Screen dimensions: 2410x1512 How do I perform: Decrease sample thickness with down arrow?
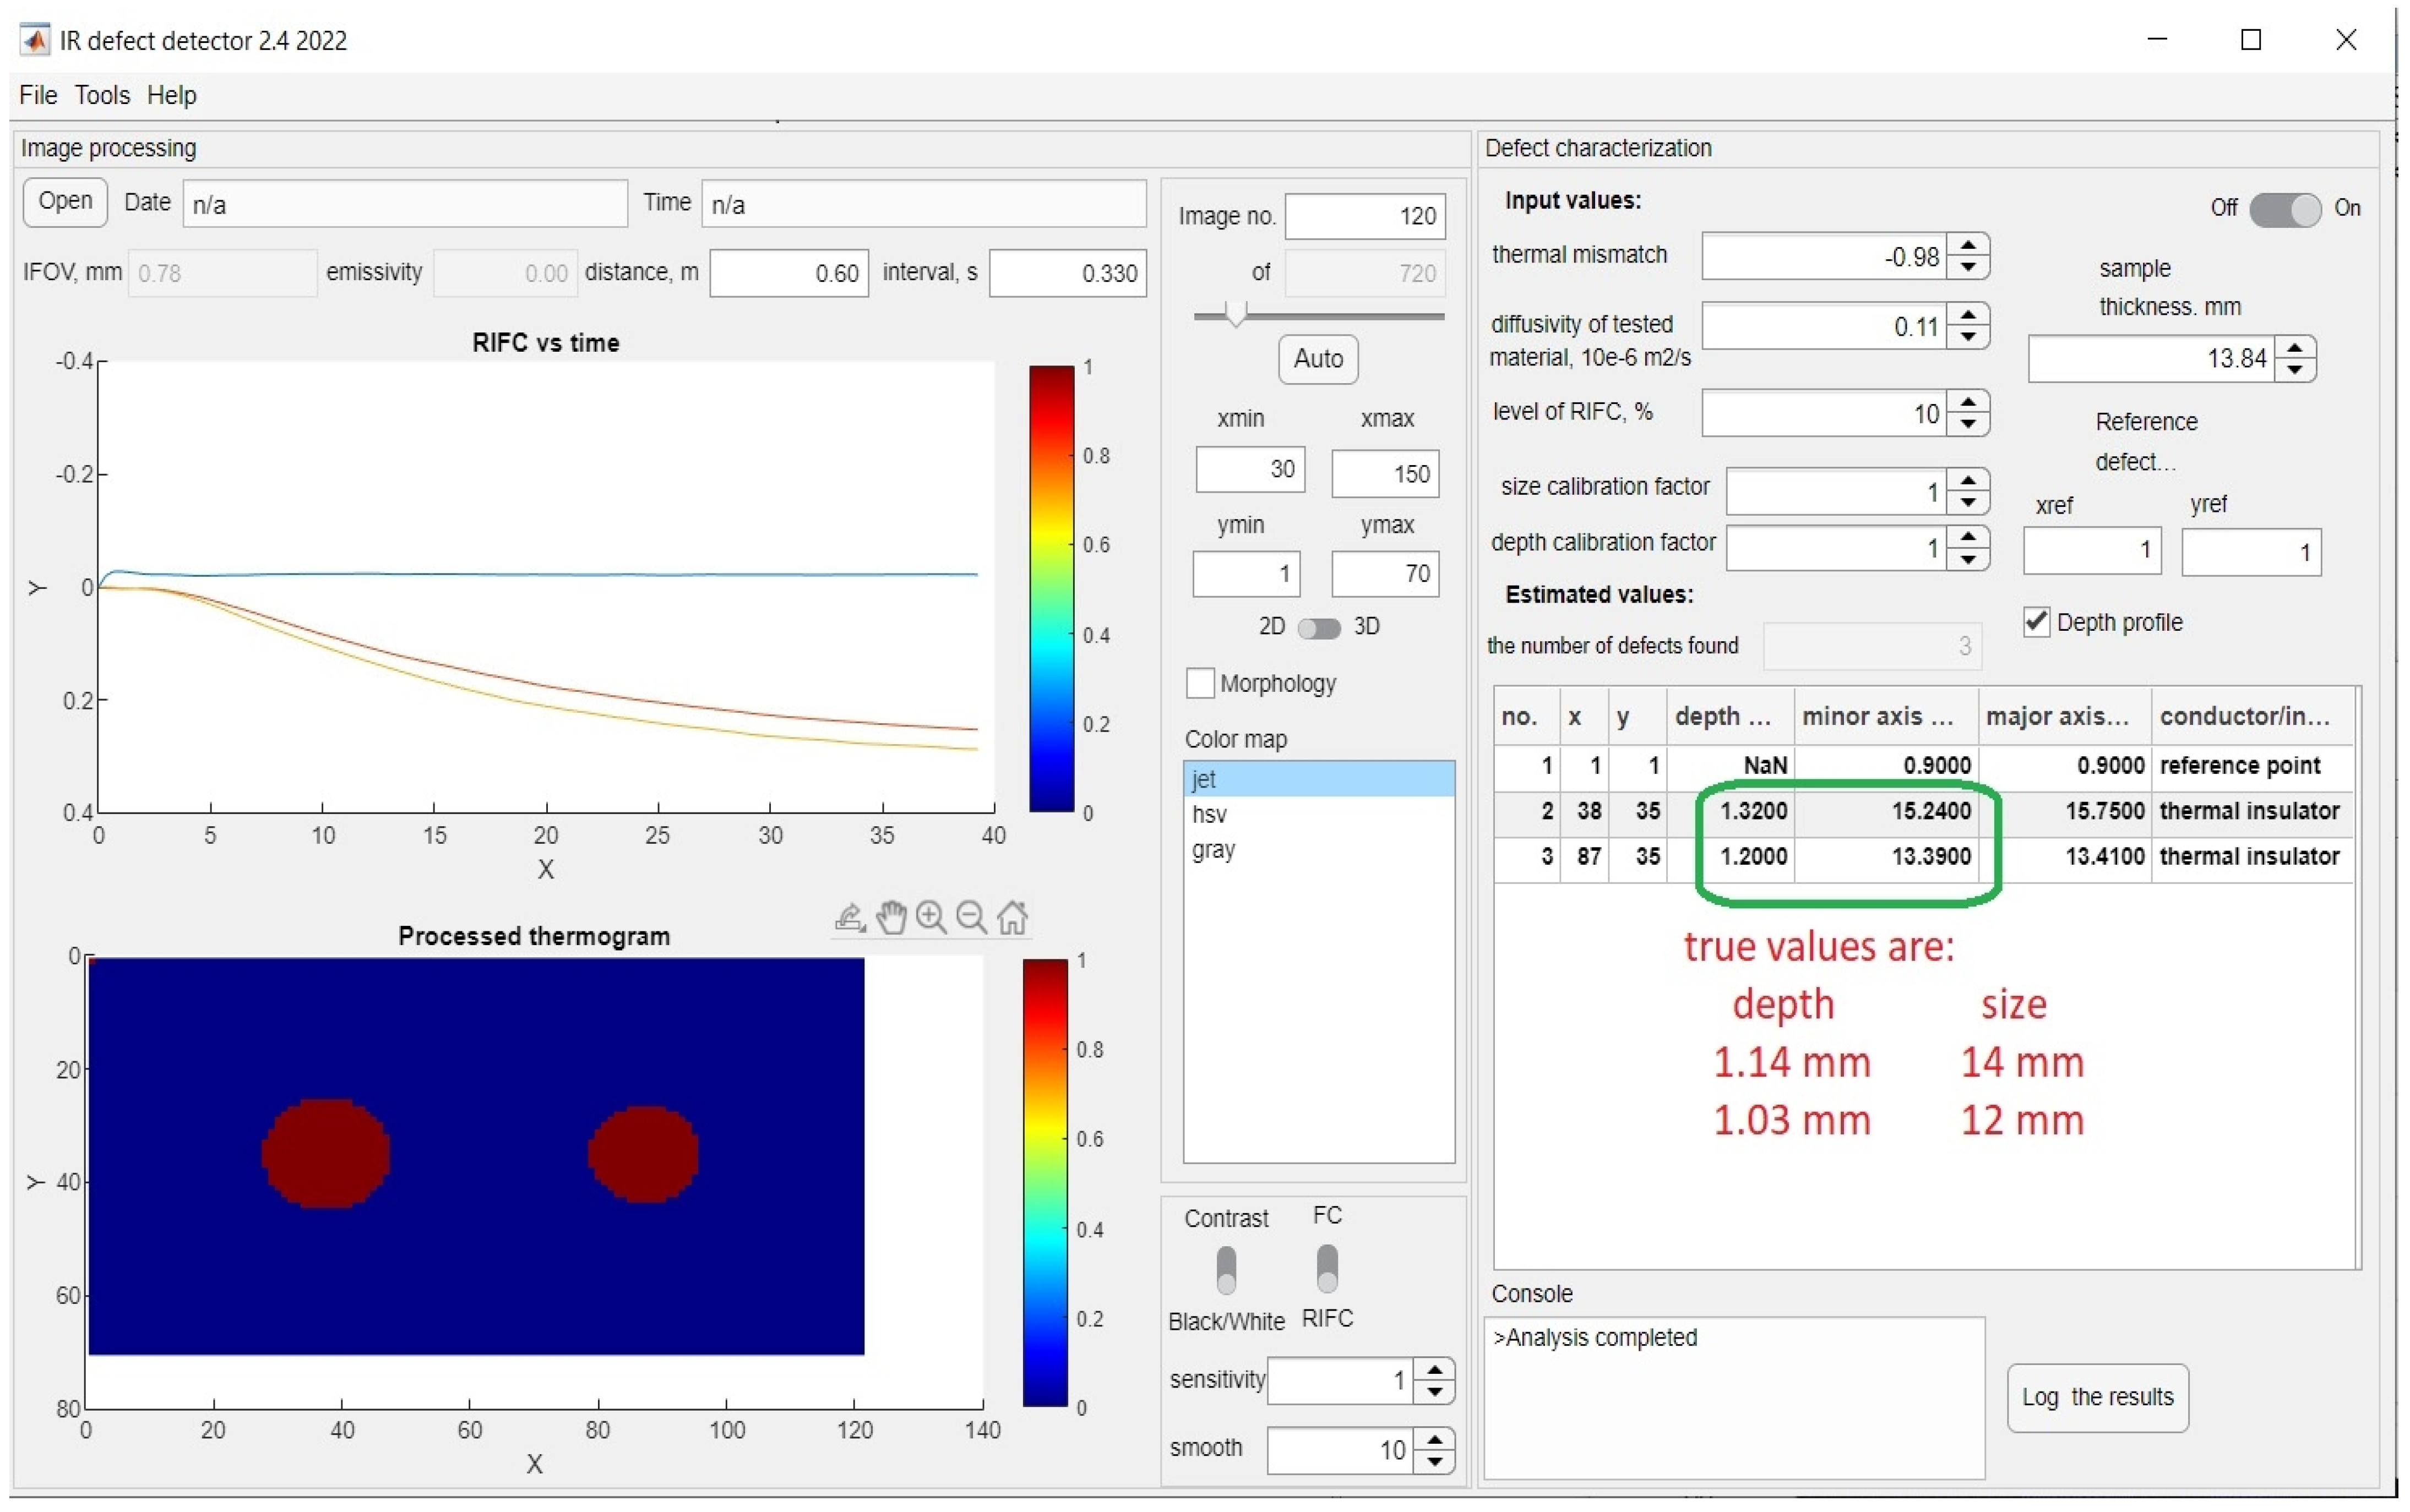(x=2295, y=370)
